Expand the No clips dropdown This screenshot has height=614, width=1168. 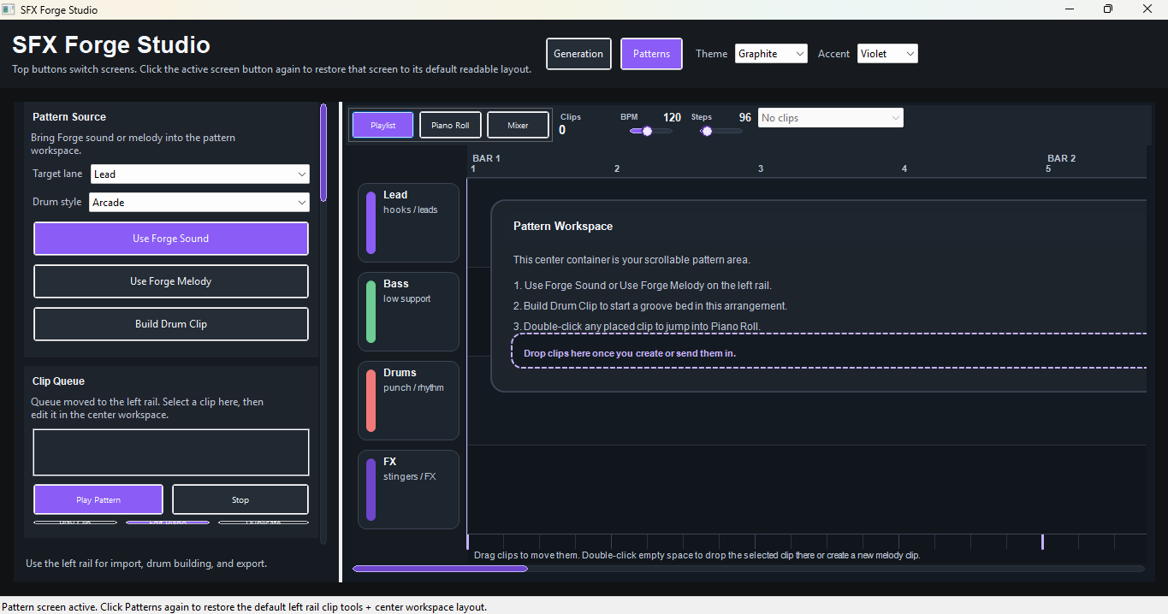[830, 118]
